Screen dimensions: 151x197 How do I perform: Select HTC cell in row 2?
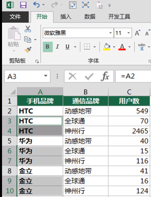pos(40,111)
